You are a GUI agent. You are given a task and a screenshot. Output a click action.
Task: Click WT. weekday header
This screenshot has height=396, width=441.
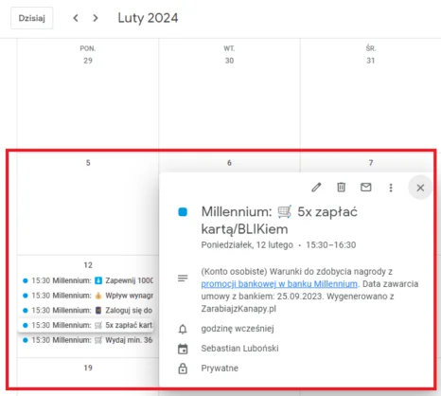229,48
